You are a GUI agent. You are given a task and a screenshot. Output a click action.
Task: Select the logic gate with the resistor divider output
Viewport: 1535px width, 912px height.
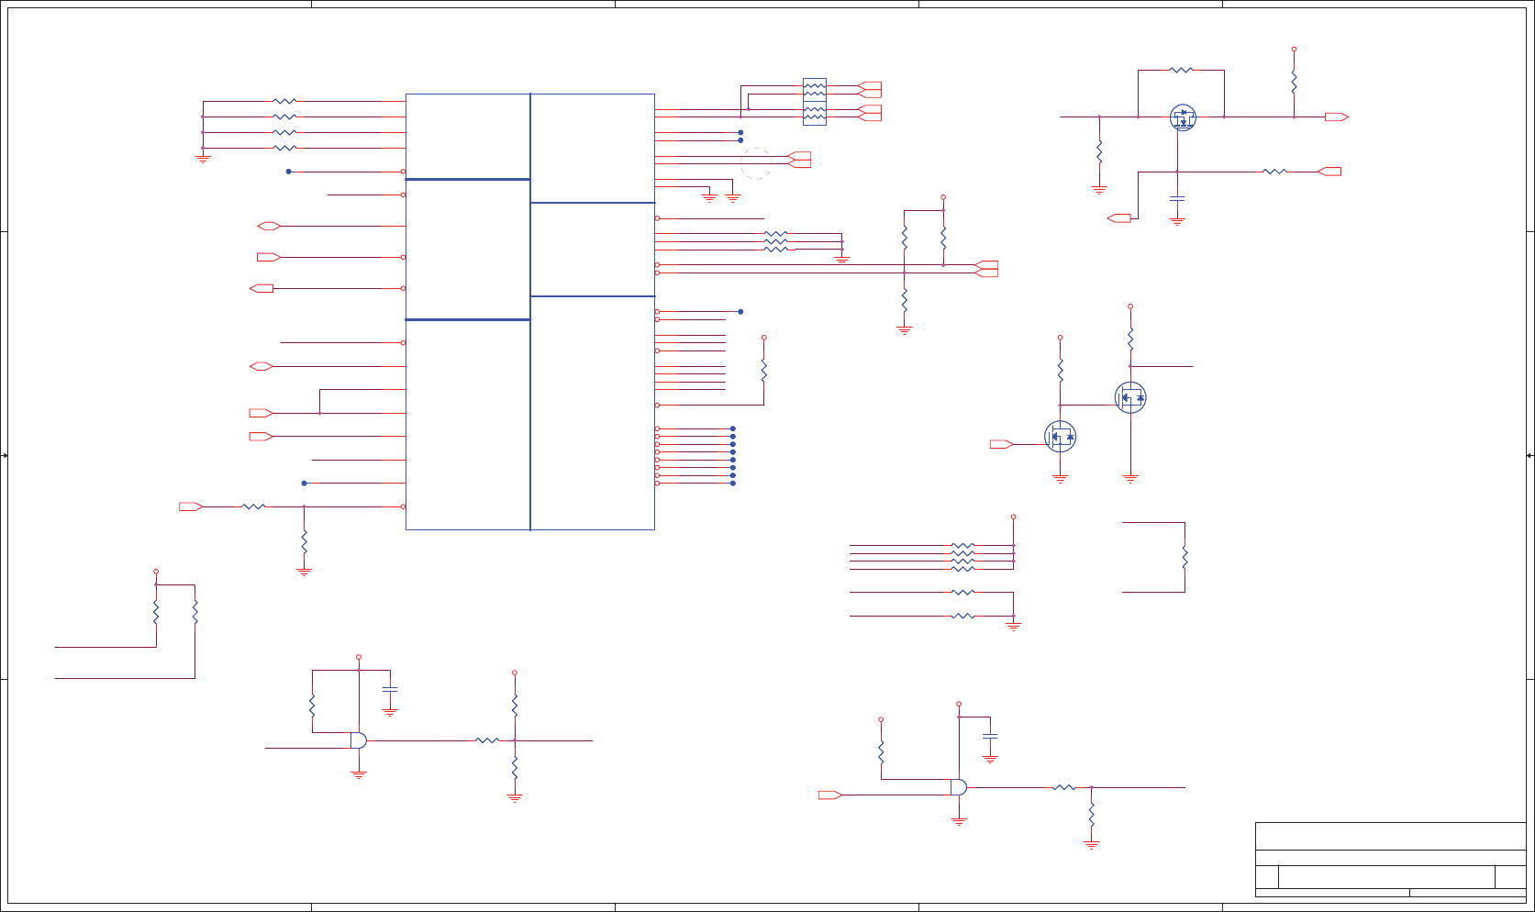pos(359,740)
